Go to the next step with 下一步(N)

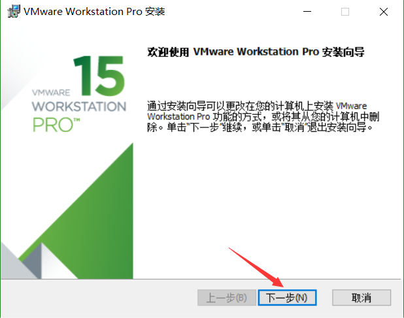287,298
